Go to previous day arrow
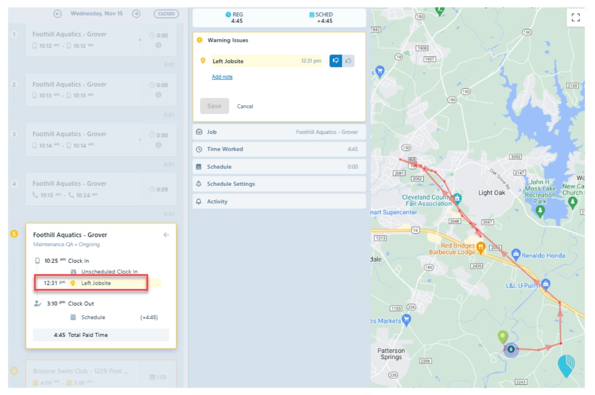This screenshot has height=395, width=595. click(x=58, y=13)
